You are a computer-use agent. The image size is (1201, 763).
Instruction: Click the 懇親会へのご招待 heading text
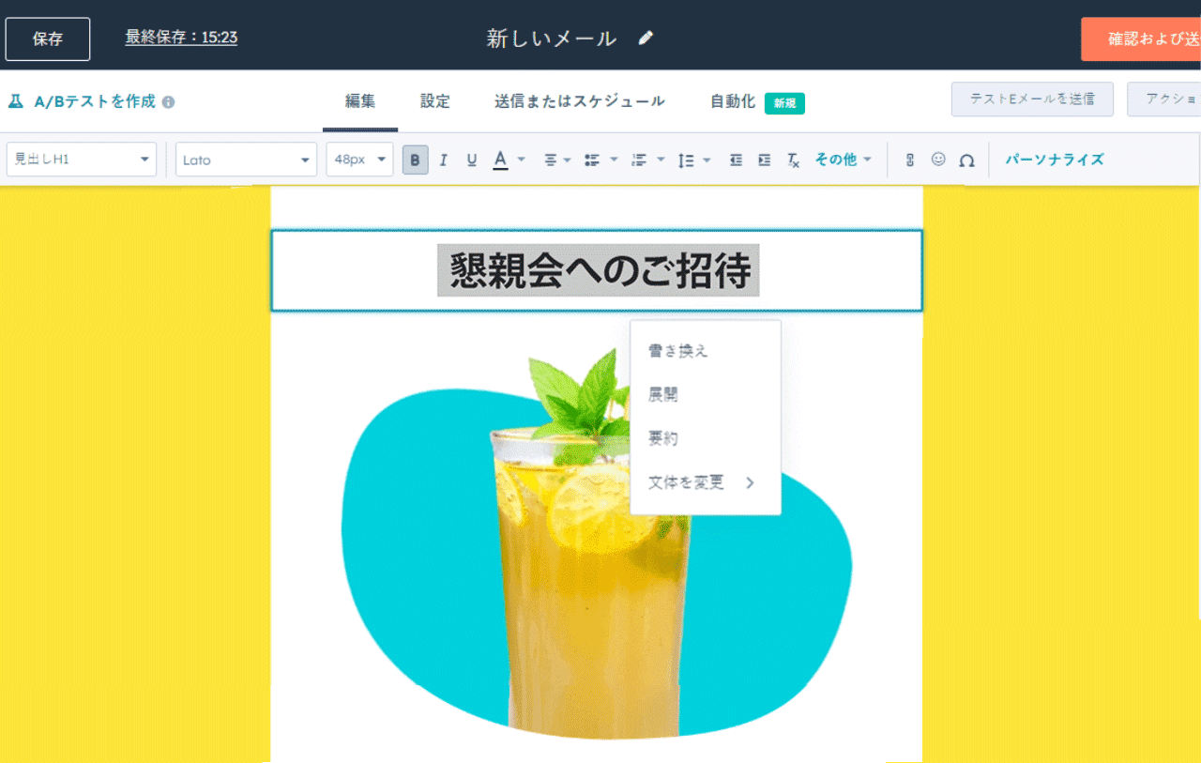coord(599,270)
